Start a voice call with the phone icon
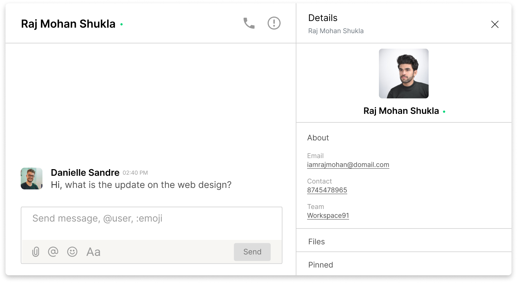 tap(249, 23)
